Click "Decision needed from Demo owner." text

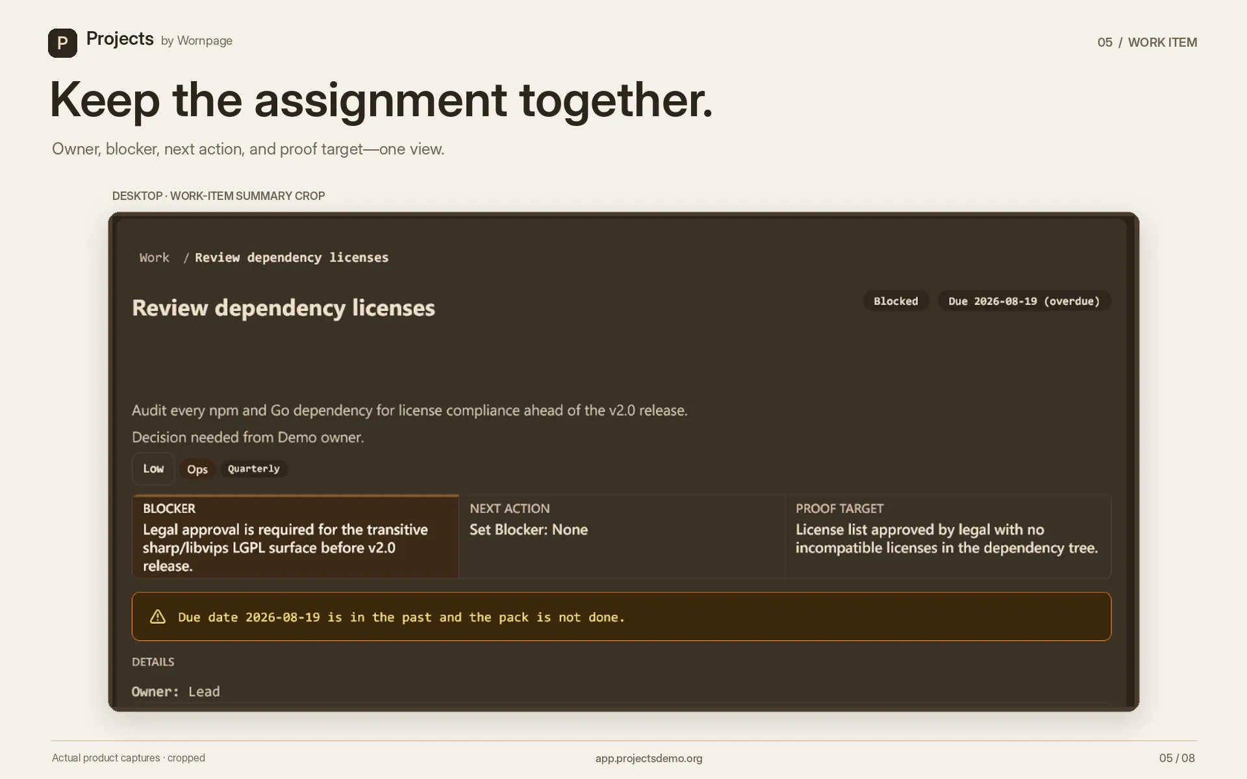247,438
